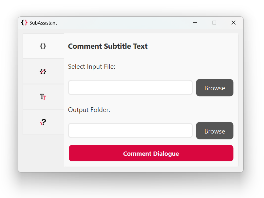Open the double-T text formatting tab
264x198 pixels.
pyautogui.click(x=43, y=97)
